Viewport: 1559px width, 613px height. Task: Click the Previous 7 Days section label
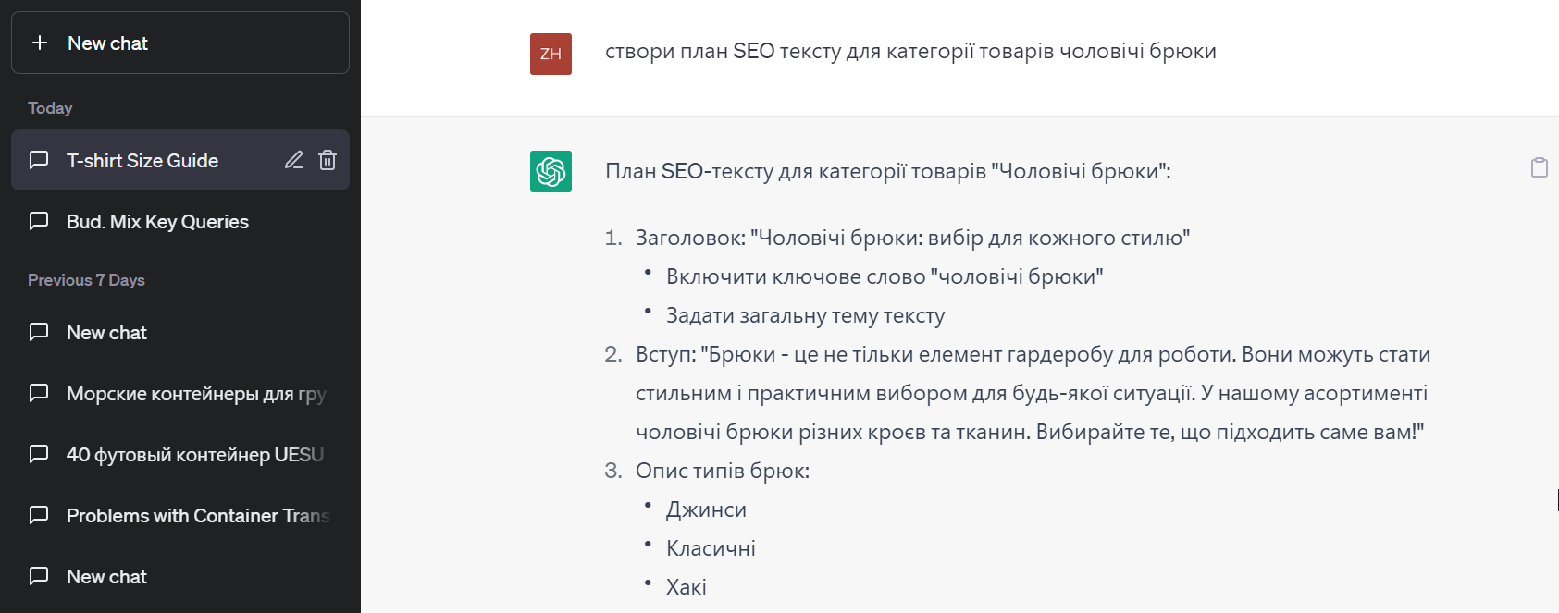tap(86, 280)
